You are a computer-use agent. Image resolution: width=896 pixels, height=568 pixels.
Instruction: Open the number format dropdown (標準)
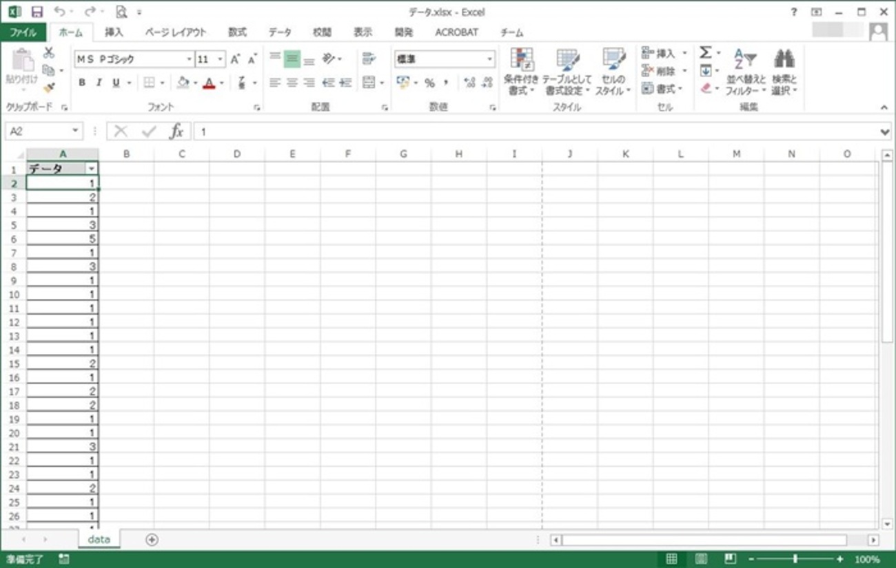pos(490,59)
